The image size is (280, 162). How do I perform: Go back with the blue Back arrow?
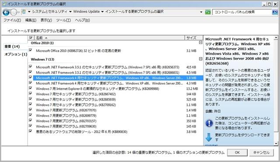pyautogui.click(x=6, y=12)
